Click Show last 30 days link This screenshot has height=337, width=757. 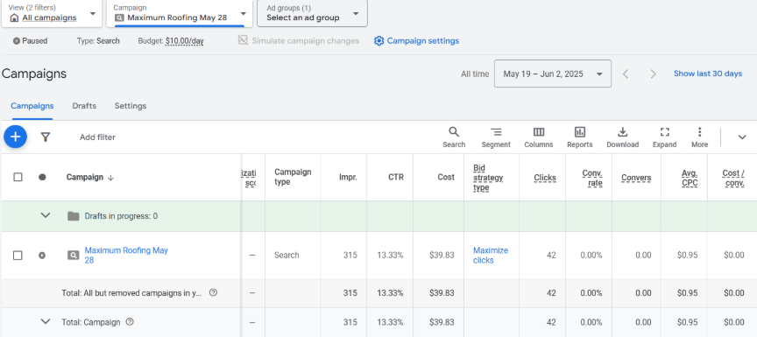coord(708,74)
